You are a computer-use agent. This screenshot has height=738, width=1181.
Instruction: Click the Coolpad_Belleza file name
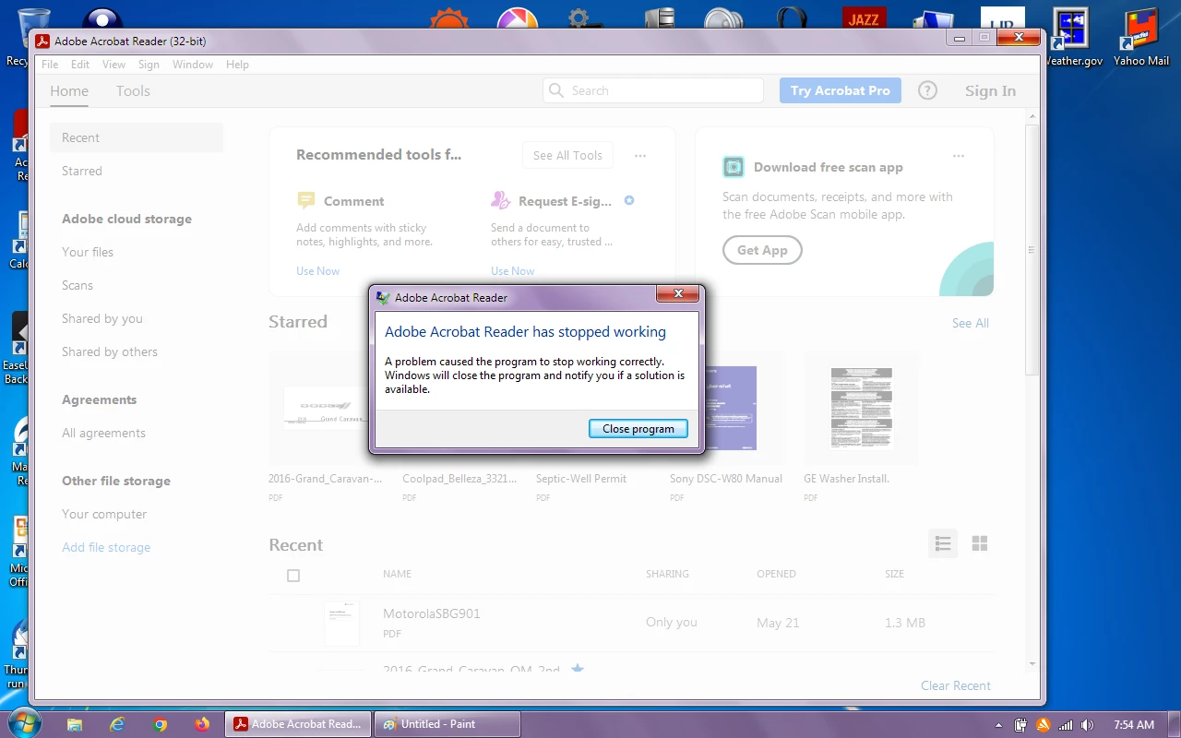[x=459, y=479]
